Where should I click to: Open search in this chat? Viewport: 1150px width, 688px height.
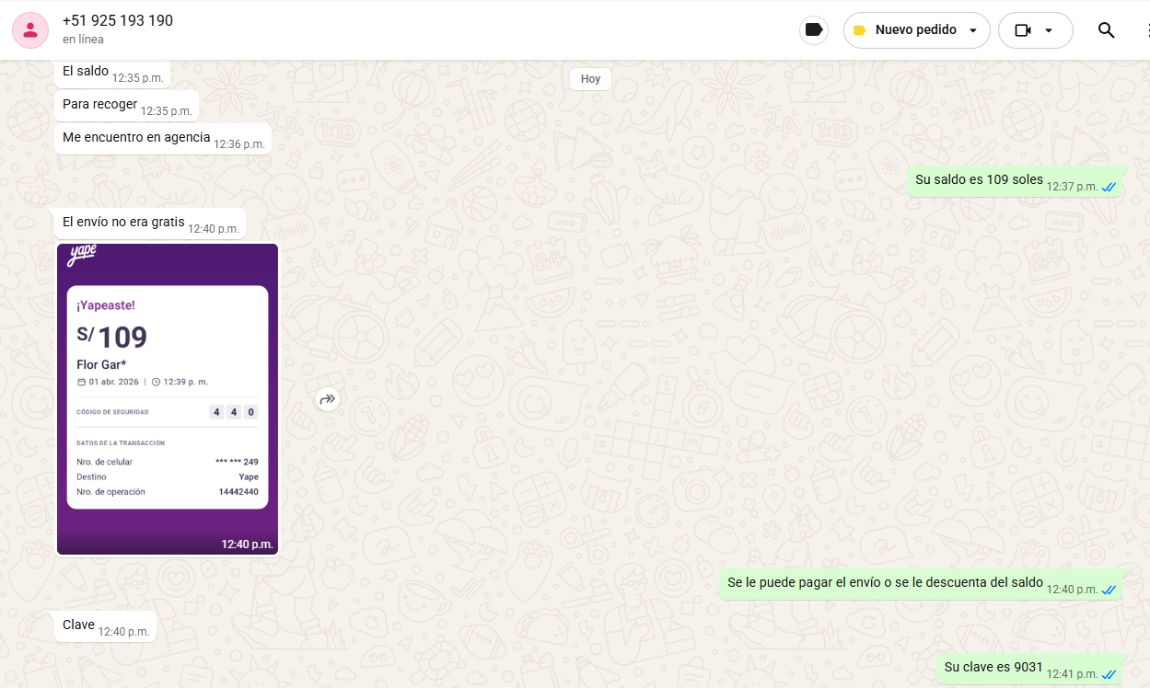[1106, 30]
